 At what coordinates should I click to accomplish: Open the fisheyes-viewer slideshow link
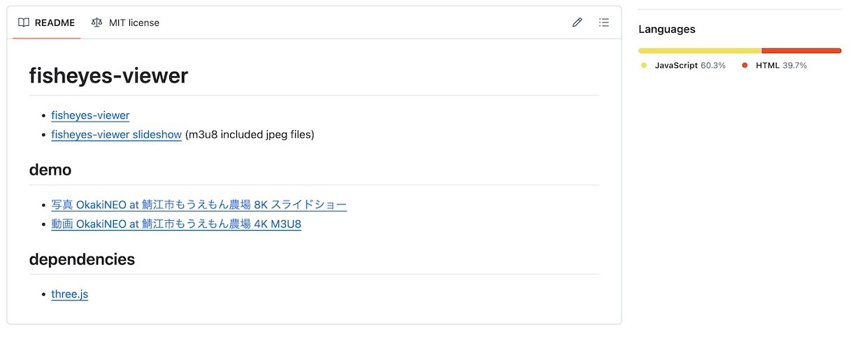tap(117, 134)
